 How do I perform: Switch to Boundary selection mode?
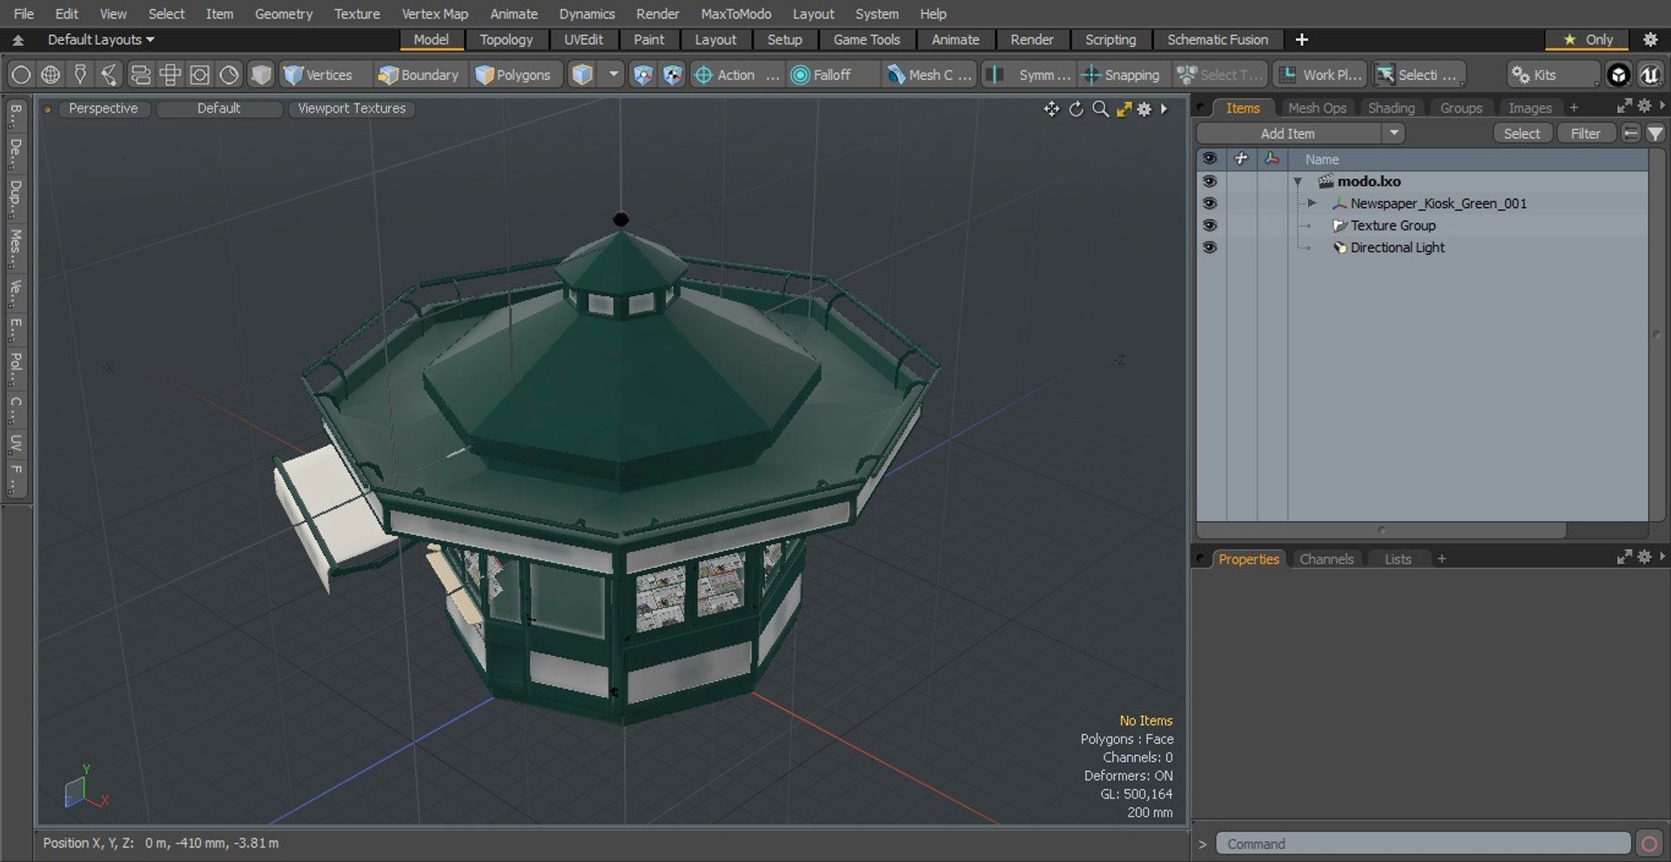pos(418,75)
